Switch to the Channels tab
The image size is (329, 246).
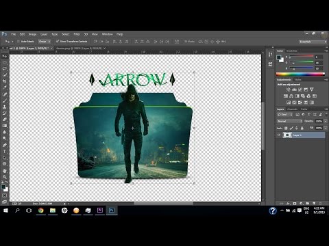point(292,109)
